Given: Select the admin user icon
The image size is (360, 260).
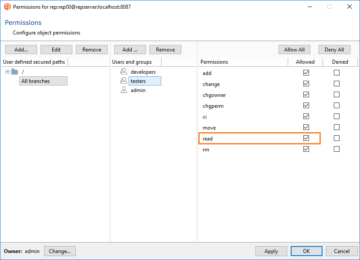Looking at the screenshot, I should (x=124, y=90).
